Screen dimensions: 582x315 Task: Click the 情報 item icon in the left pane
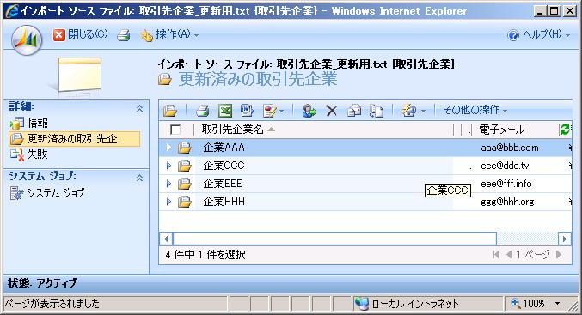click(x=16, y=124)
